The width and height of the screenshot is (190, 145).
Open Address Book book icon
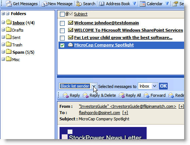click(x=101, y=4)
